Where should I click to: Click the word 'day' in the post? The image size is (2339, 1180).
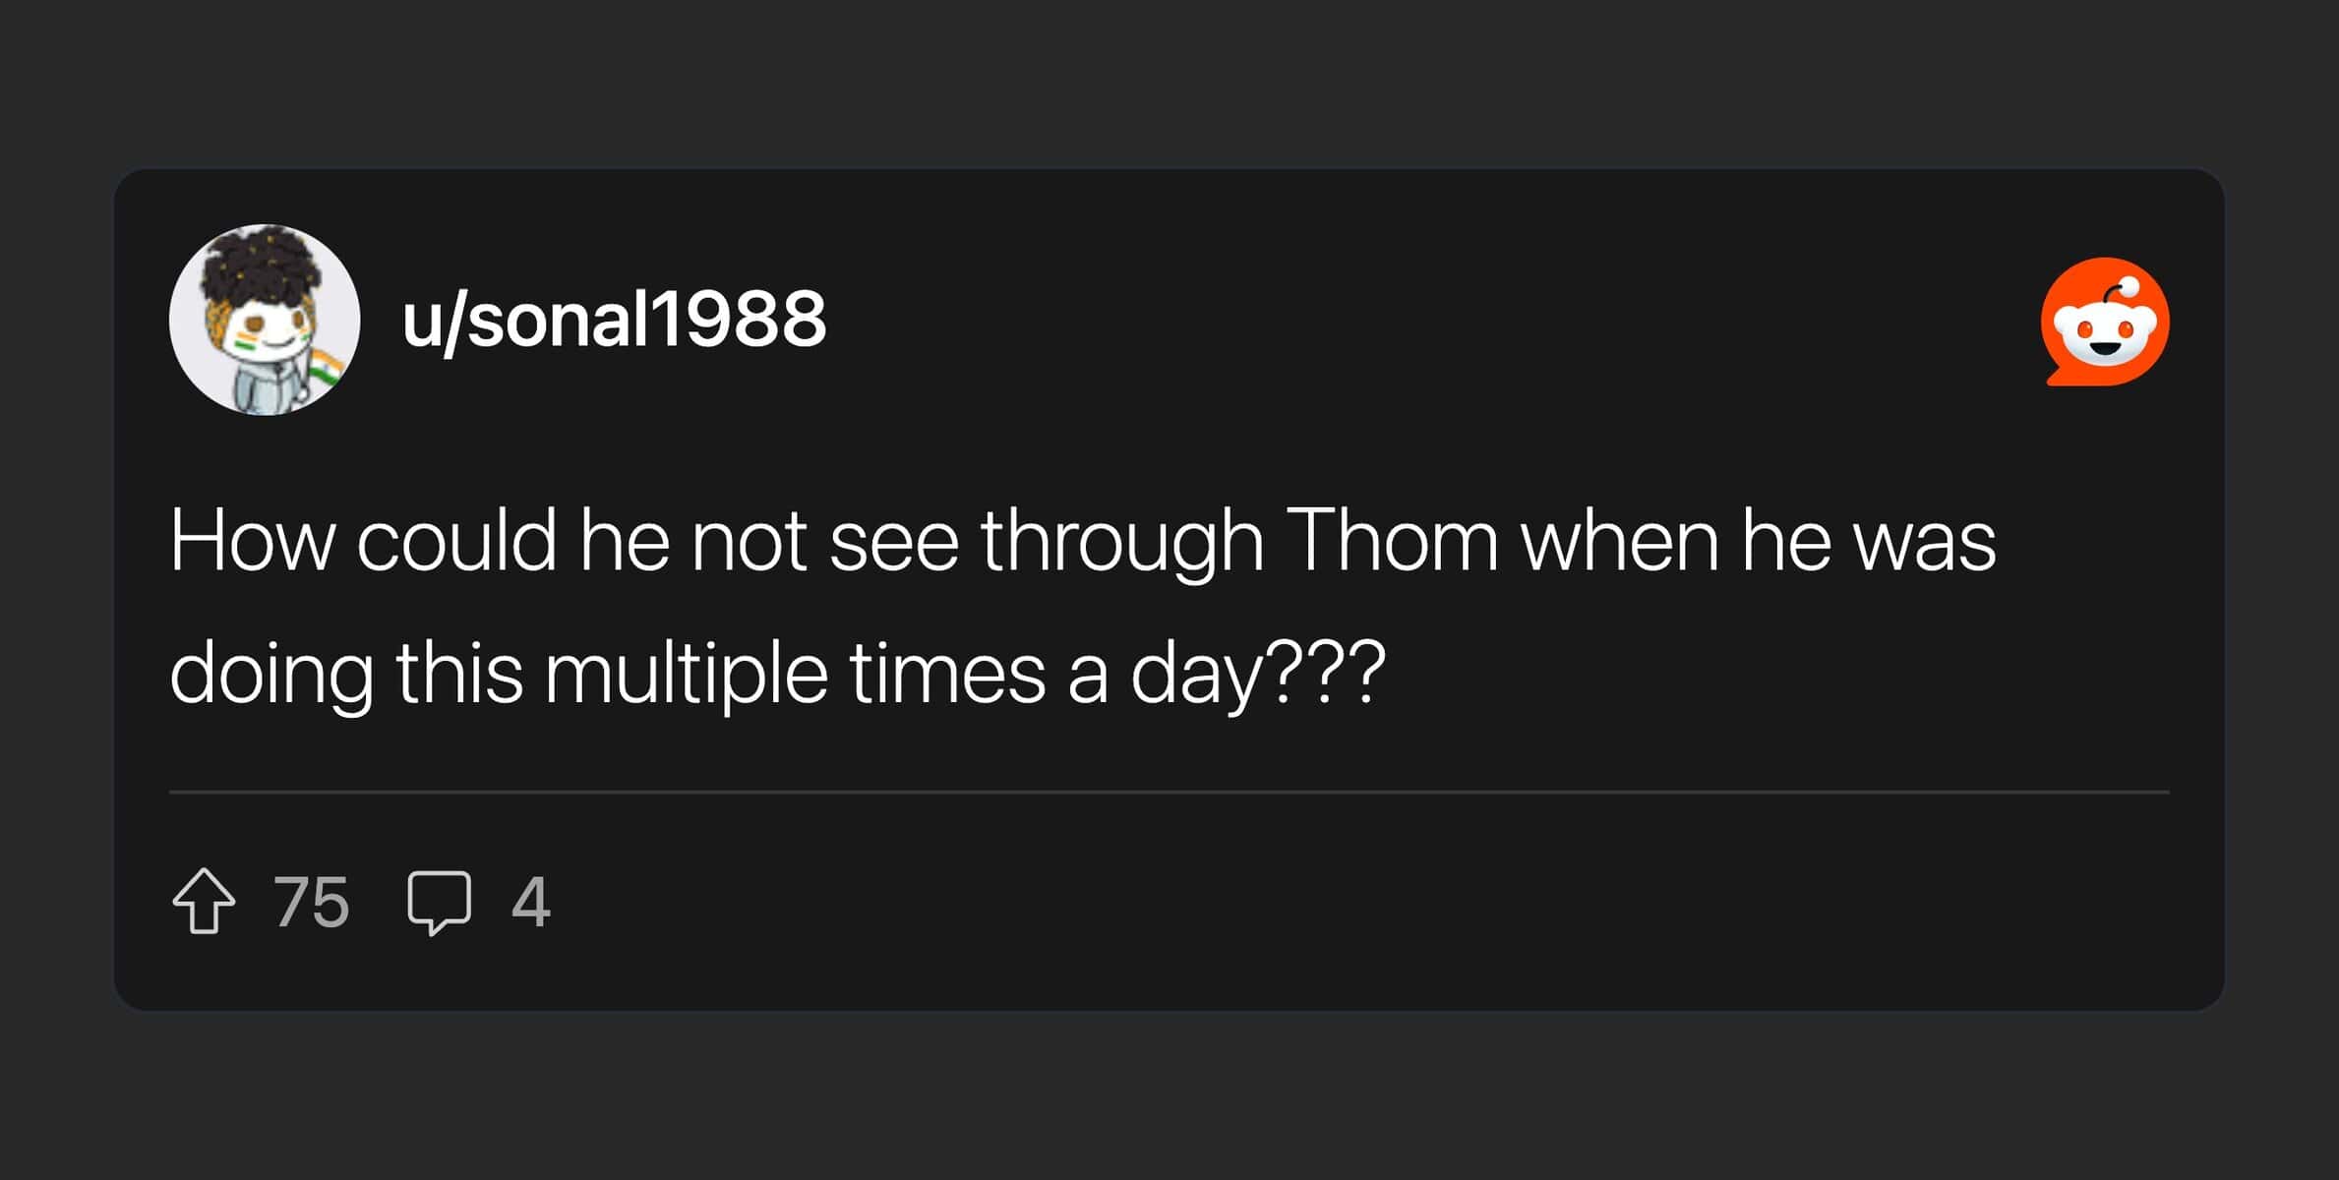tap(1195, 674)
